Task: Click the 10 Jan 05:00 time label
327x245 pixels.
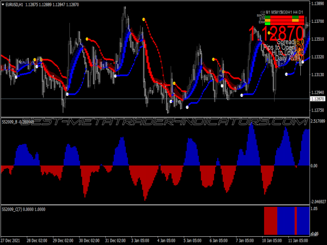Action: [272, 241]
